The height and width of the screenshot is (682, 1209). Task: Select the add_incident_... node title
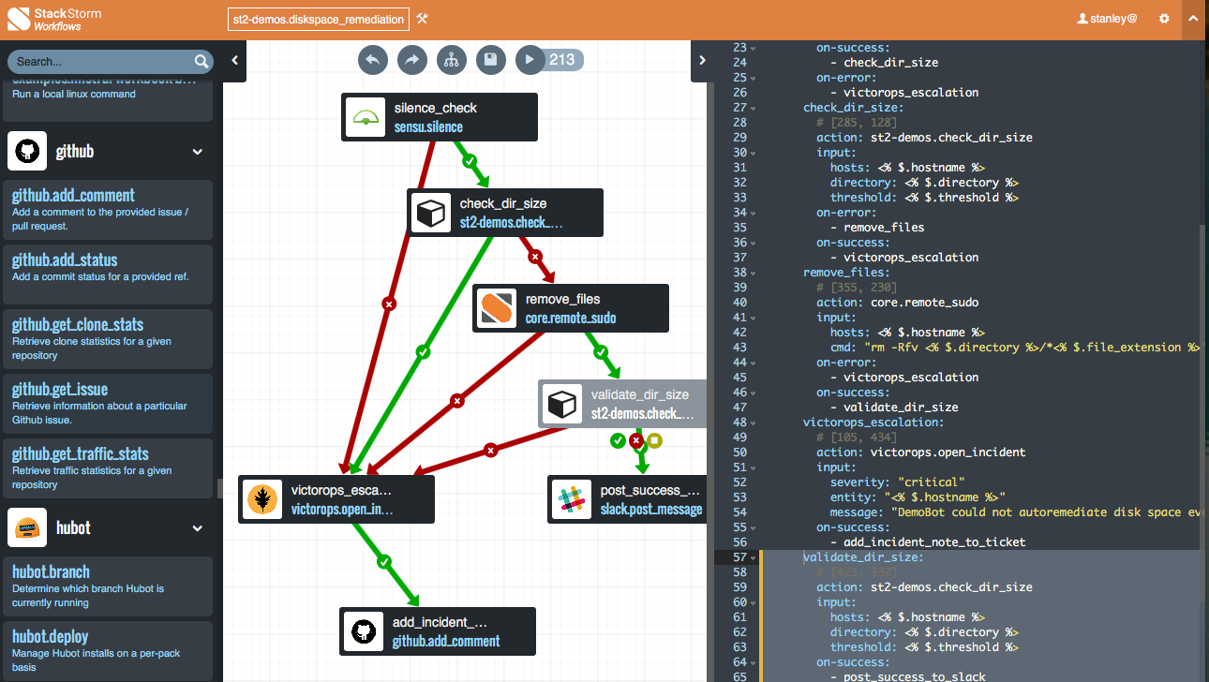[440, 622]
